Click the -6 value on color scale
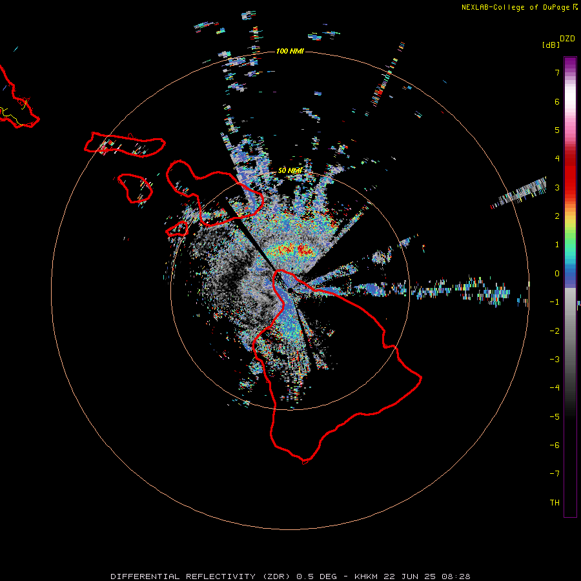 pyautogui.click(x=555, y=445)
